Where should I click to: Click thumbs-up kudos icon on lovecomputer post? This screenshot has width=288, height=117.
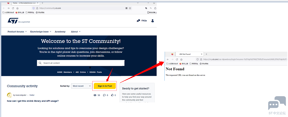coord(112,95)
